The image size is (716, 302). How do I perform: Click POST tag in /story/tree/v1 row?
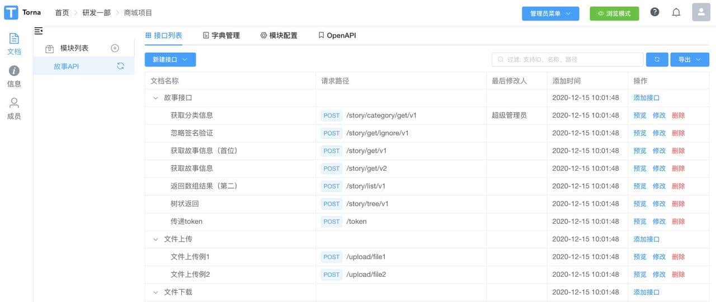[x=332, y=204]
